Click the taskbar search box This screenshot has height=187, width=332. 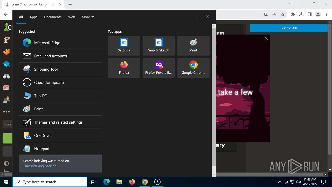[50, 182]
